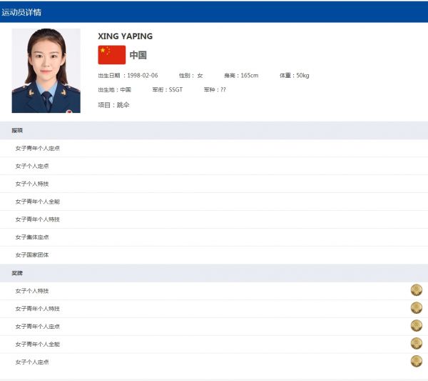
Task: Click the gender field 性别：女
Action: (x=190, y=76)
